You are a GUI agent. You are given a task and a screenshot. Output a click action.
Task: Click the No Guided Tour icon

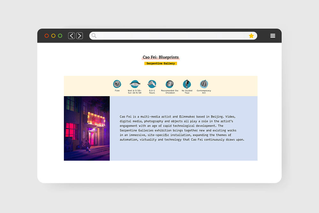(187, 84)
